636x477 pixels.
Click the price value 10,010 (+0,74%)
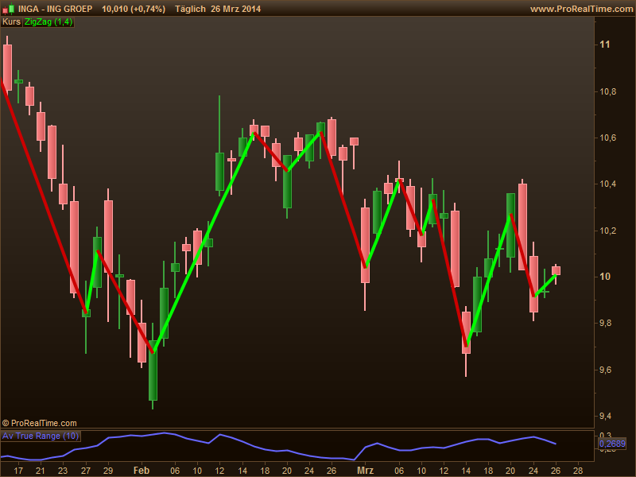[x=134, y=9]
